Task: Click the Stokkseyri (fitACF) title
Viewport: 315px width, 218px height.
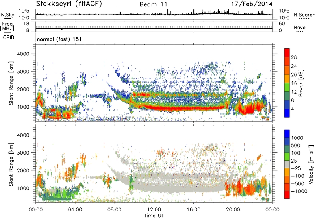Action: pyautogui.click(x=69, y=4)
